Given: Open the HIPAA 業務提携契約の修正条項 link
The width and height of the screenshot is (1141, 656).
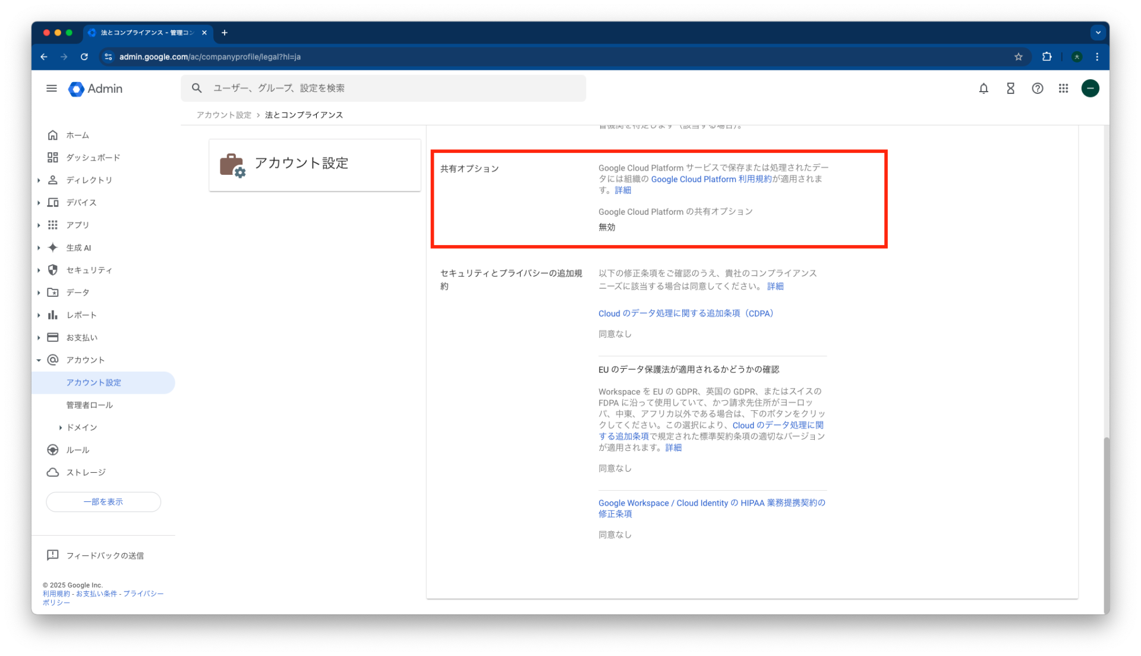Looking at the screenshot, I should click(x=712, y=509).
